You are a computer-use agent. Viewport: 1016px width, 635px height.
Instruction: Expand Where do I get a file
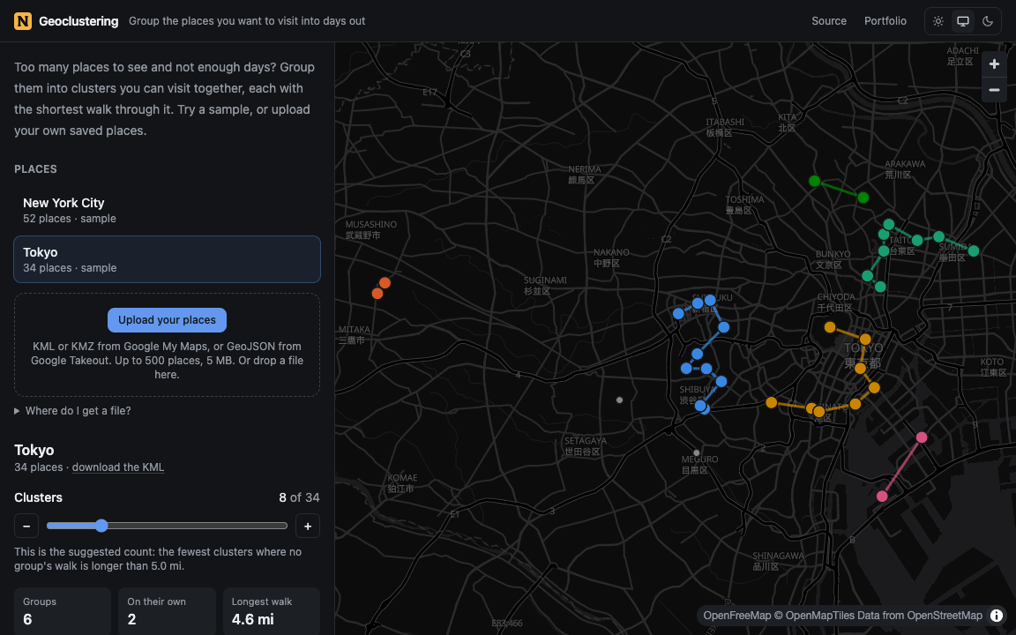pos(72,410)
